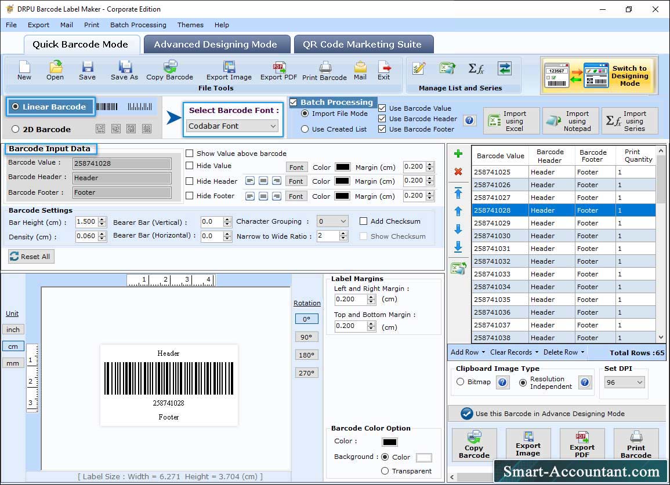Image resolution: width=670 pixels, height=485 pixels.
Task: Open the File menu
Action: point(11,25)
